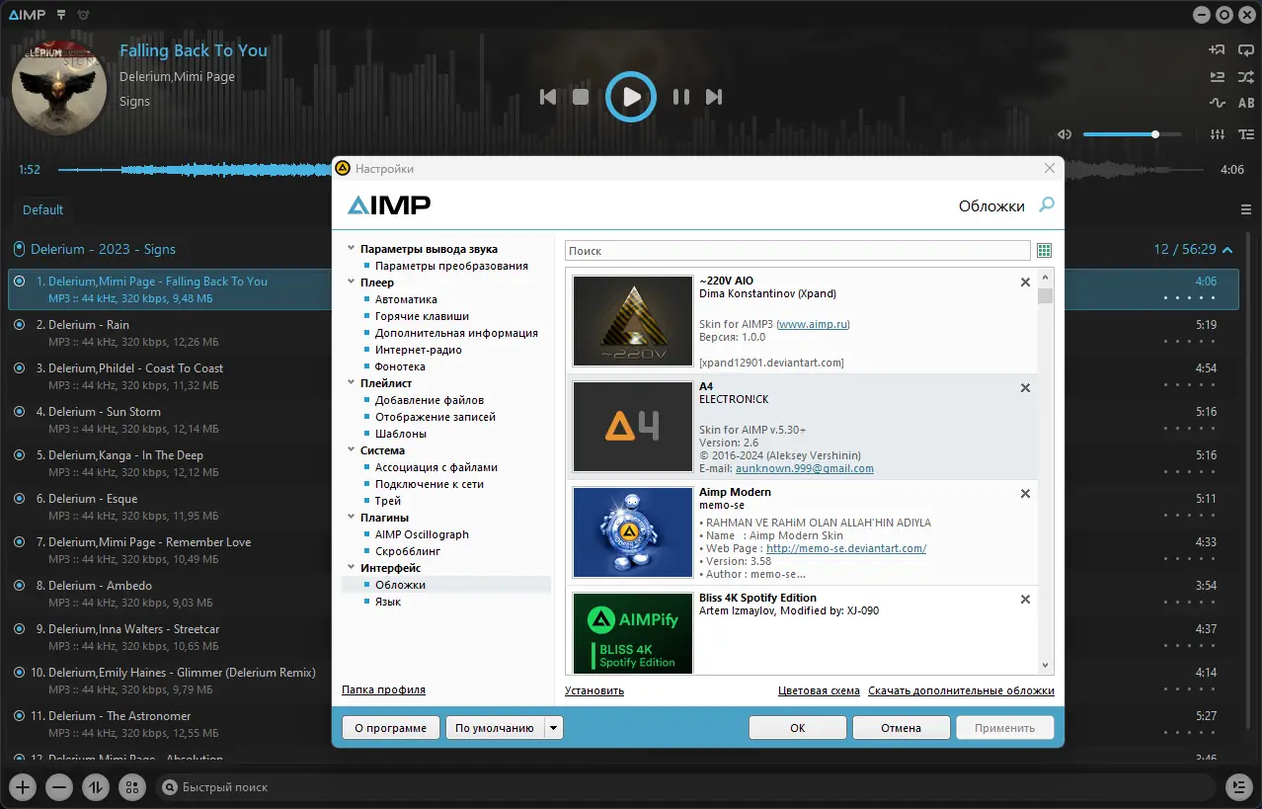Open the dropdown arrow beside По умолчанию
Viewport: 1262px width, 809px height.
(553, 728)
